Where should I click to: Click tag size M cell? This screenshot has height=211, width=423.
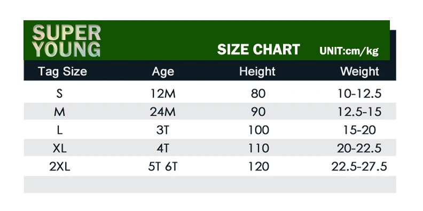tap(60, 112)
